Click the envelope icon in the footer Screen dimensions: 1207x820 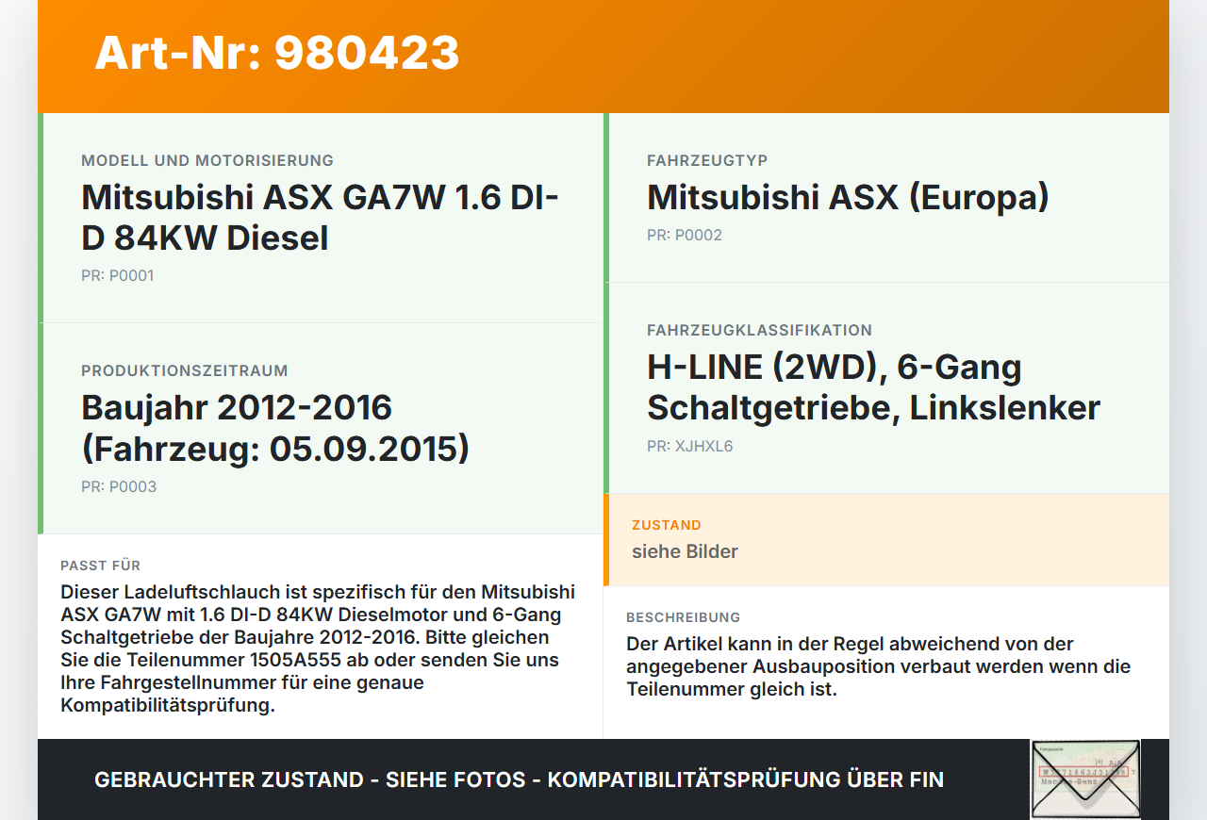pos(1085,779)
